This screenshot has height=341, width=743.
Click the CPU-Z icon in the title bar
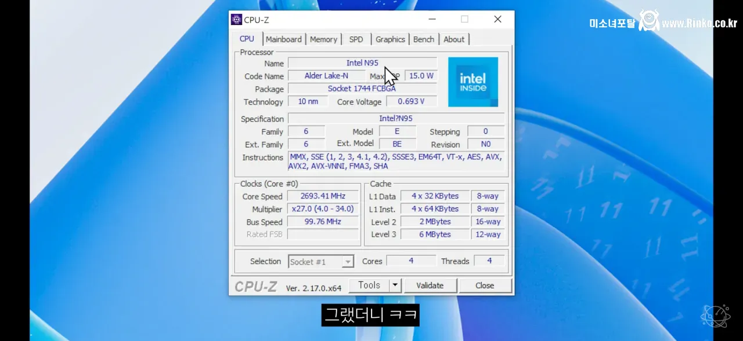[x=236, y=19]
